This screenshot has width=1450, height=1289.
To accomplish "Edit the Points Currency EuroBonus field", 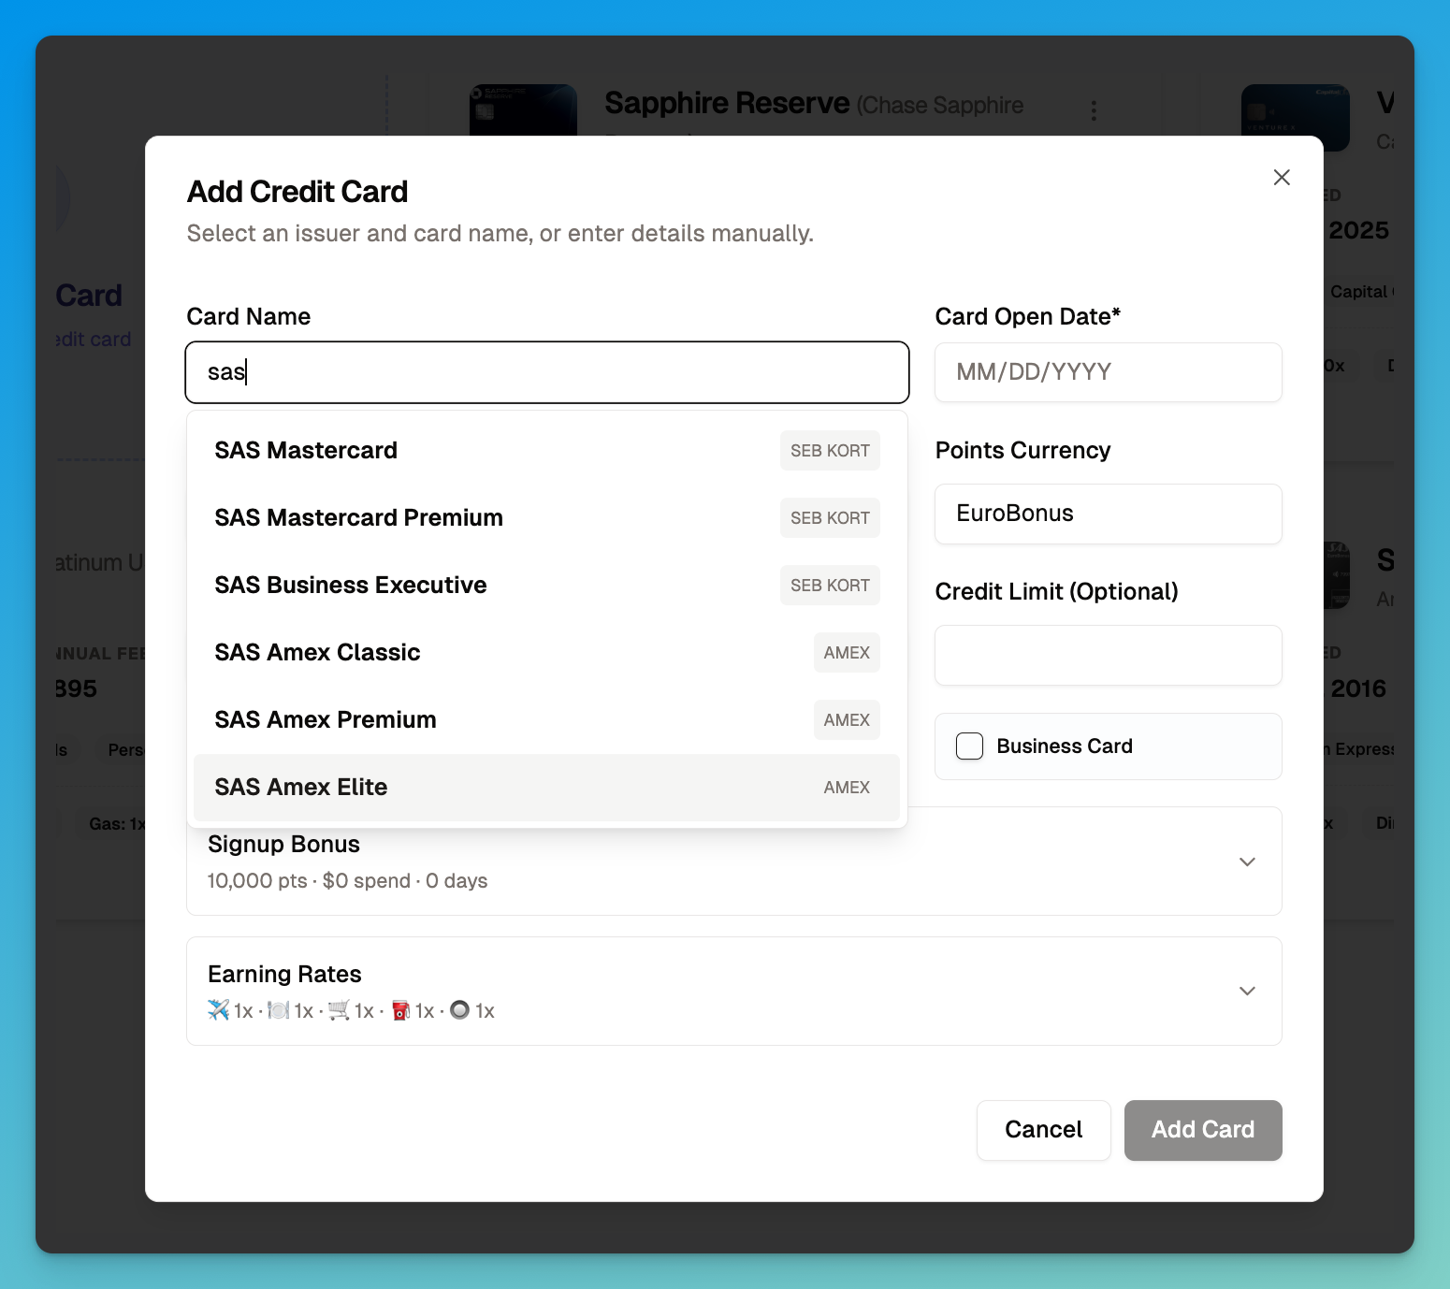I will [1109, 514].
